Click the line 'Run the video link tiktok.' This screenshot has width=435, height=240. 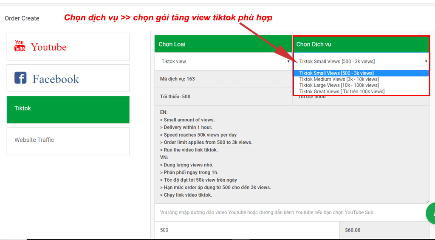[x=189, y=150]
